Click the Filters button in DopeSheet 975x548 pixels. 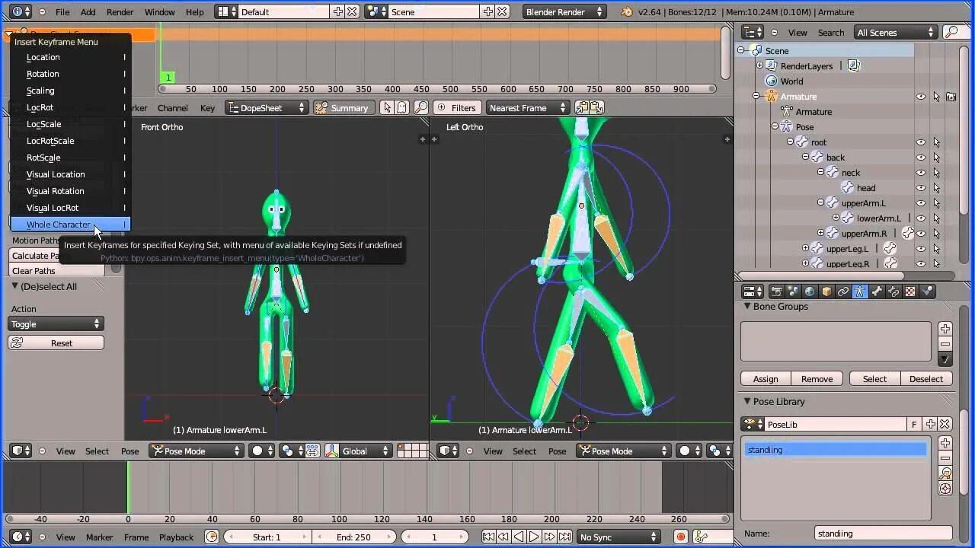tap(456, 108)
